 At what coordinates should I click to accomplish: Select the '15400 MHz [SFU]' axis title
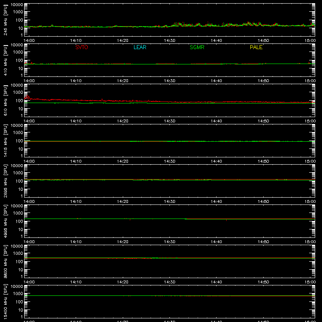pyautogui.click(x=5, y=301)
